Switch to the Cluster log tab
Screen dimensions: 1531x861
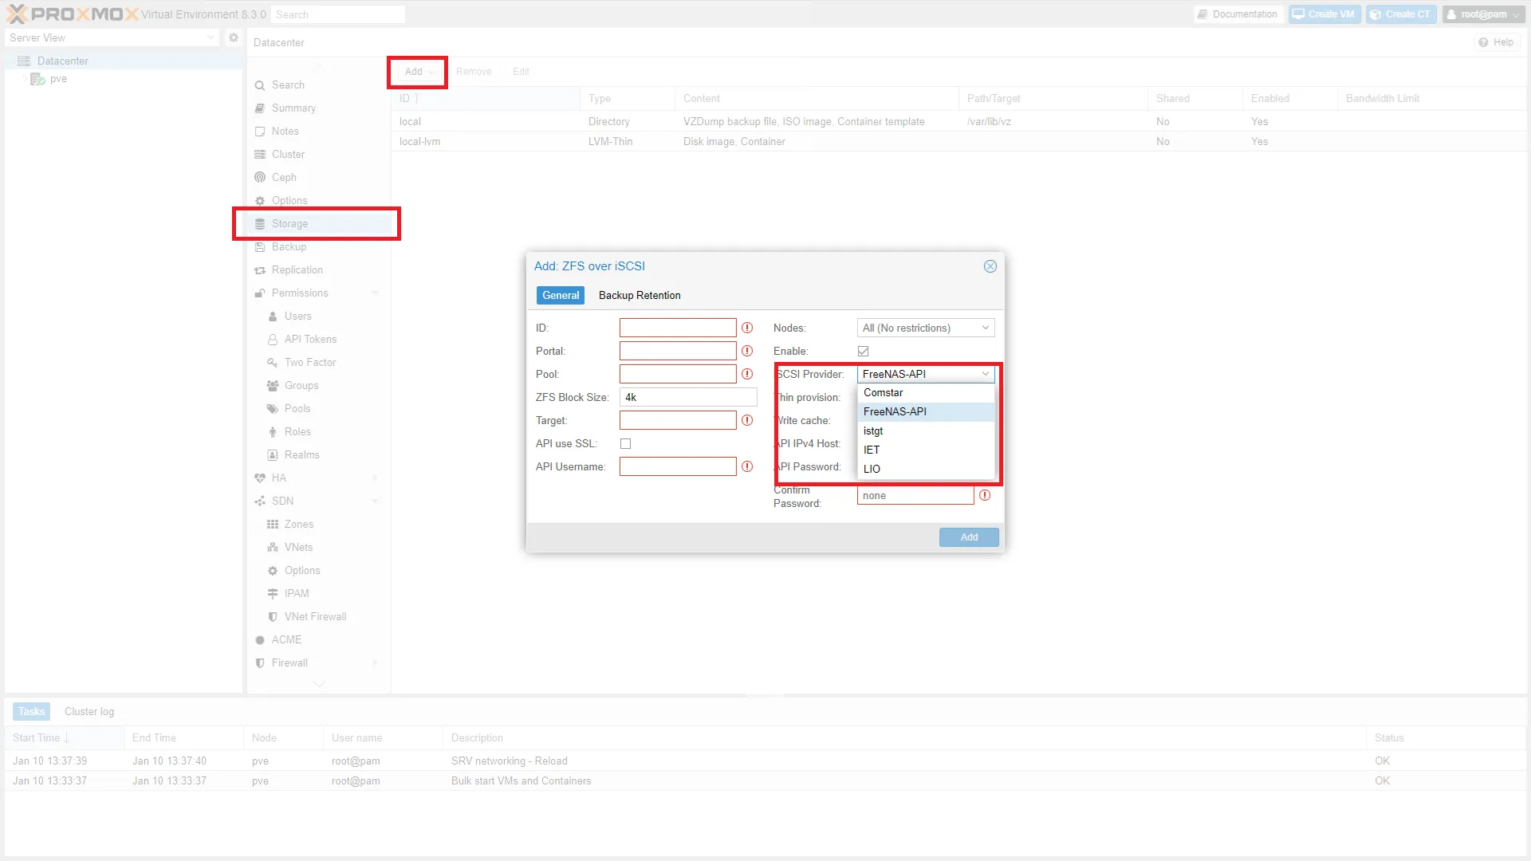coord(89,711)
